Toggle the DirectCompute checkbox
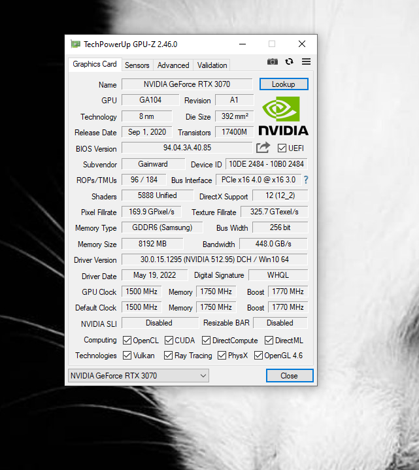 206,340
